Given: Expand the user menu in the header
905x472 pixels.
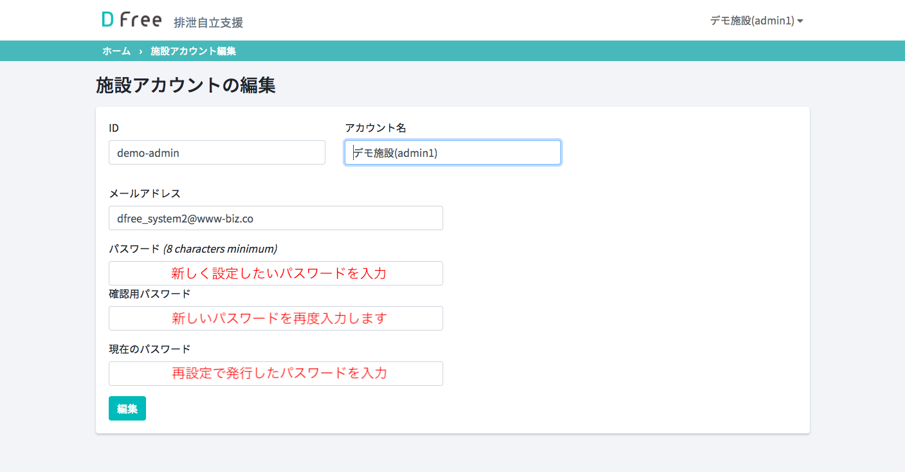Looking at the screenshot, I should (756, 20).
